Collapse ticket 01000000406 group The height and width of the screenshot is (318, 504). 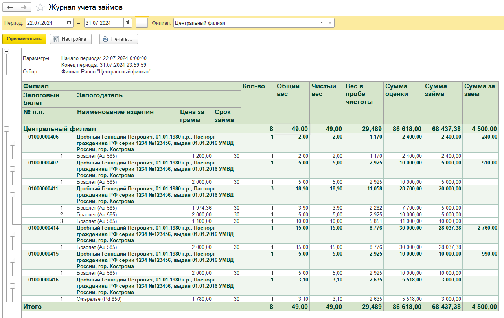click(x=12, y=143)
